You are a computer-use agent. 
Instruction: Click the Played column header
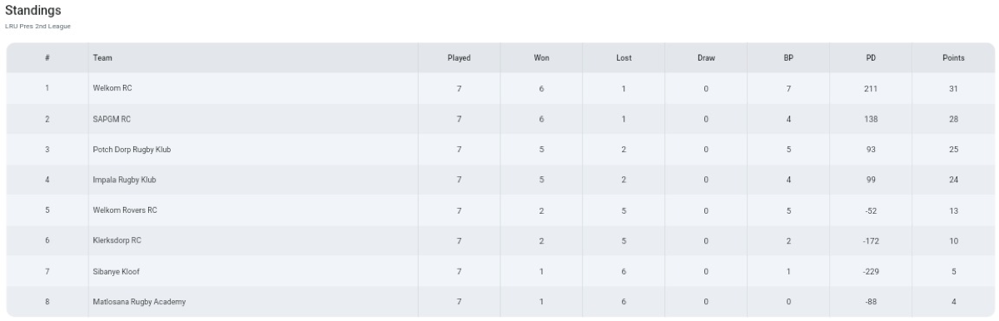pos(459,58)
